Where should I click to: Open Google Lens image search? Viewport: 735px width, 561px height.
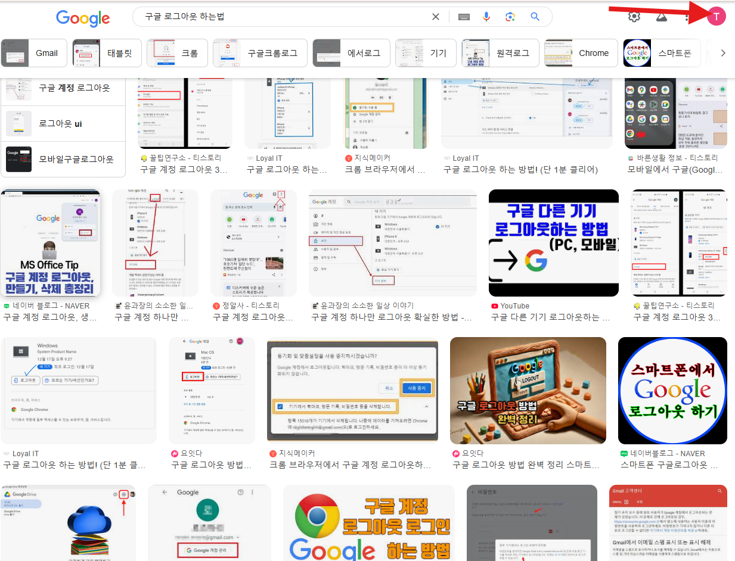(x=510, y=17)
